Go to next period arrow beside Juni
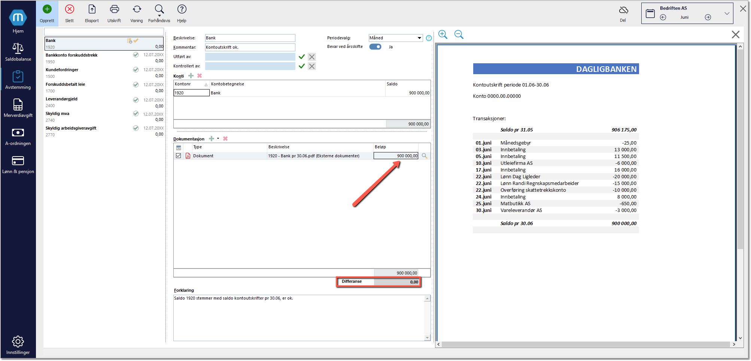751x361 pixels. pyautogui.click(x=708, y=17)
